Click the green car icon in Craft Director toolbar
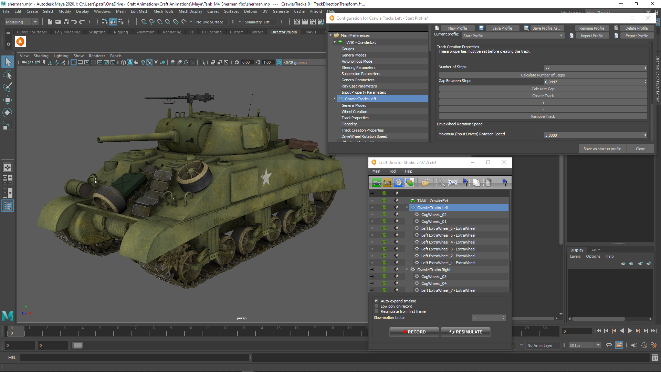This screenshot has width=661, height=372. (376, 183)
